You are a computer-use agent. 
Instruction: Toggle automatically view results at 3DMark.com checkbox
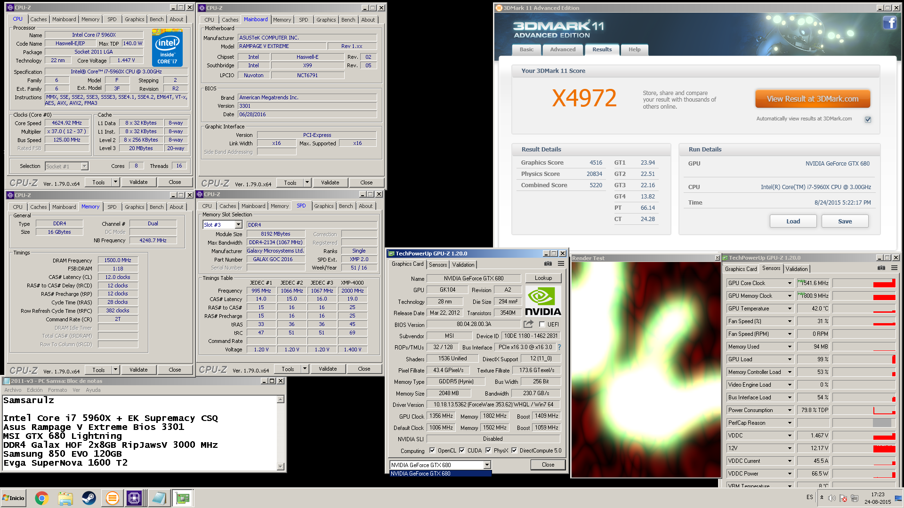coord(868,119)
